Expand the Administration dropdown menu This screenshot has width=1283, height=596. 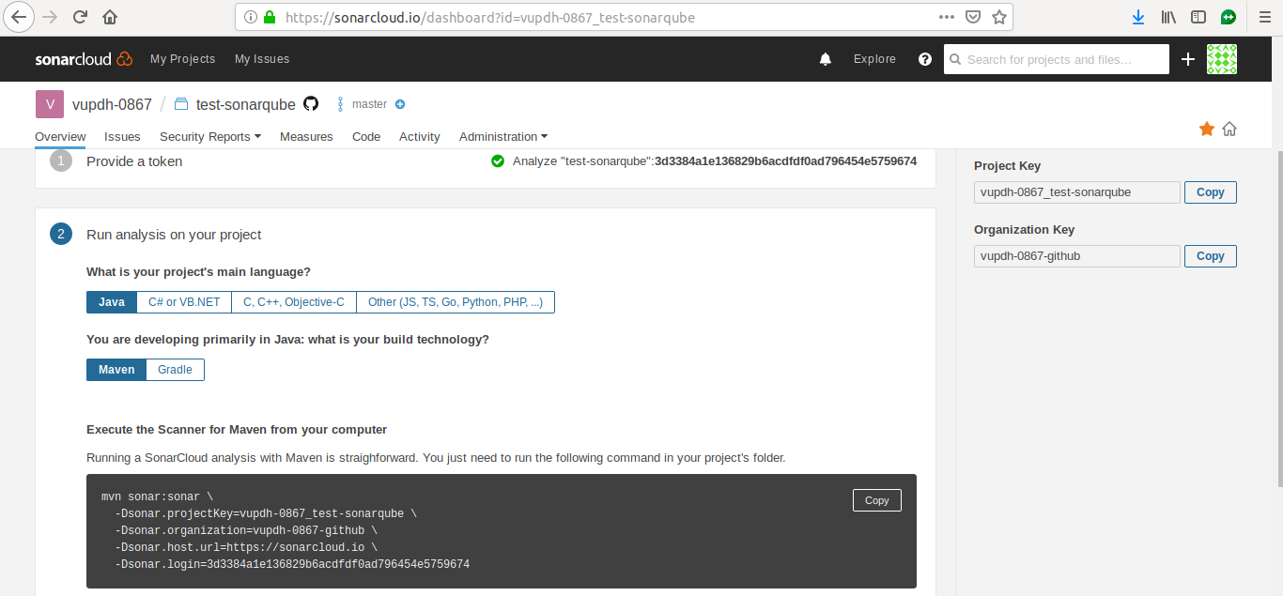click(x=503, y=137)
